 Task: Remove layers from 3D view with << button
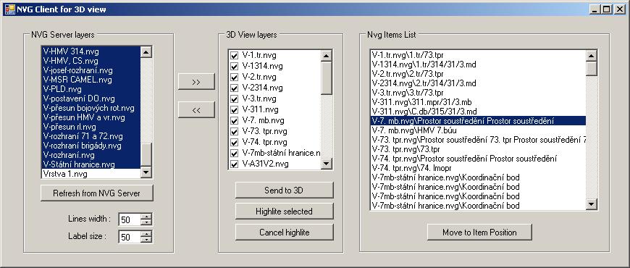click(196, 109)
